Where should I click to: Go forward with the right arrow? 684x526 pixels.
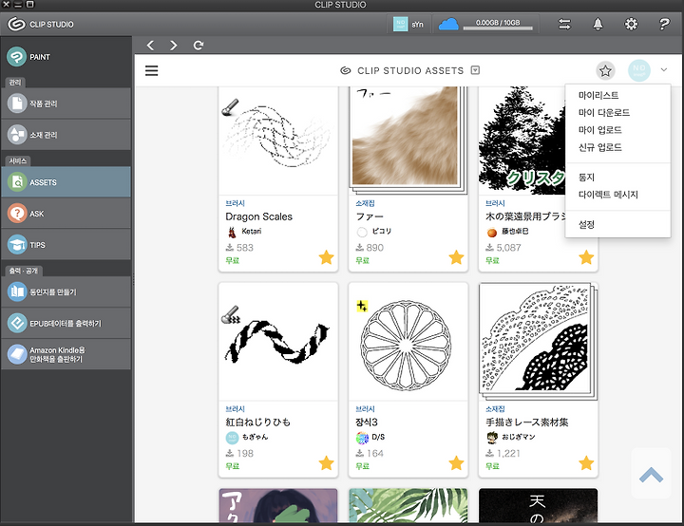click(x=174, y=46)
